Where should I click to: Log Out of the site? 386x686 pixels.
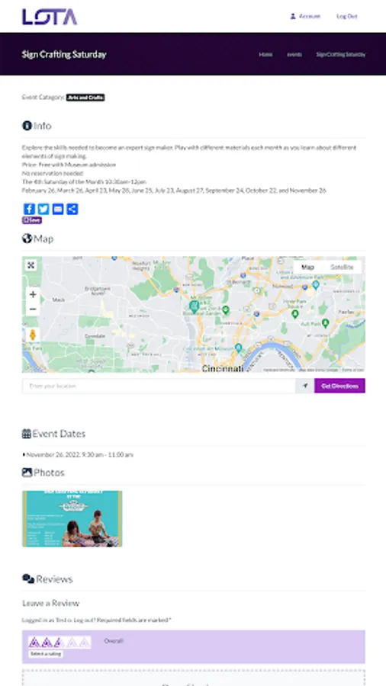[x=346, y=16]
